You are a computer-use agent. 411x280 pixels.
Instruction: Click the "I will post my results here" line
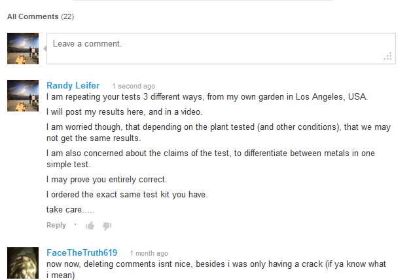tap(124, 111)
